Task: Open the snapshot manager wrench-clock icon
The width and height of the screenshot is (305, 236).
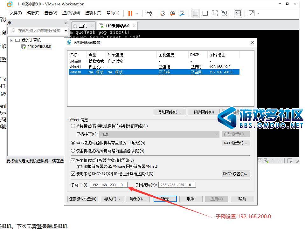Action: point(182,13)
